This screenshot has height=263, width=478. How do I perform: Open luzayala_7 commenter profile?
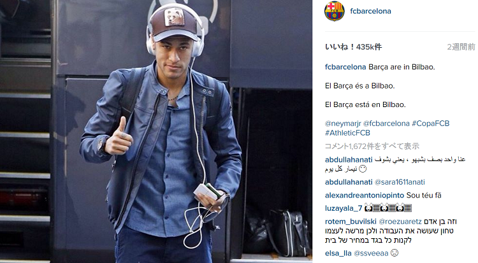click(x=344, y=208)
